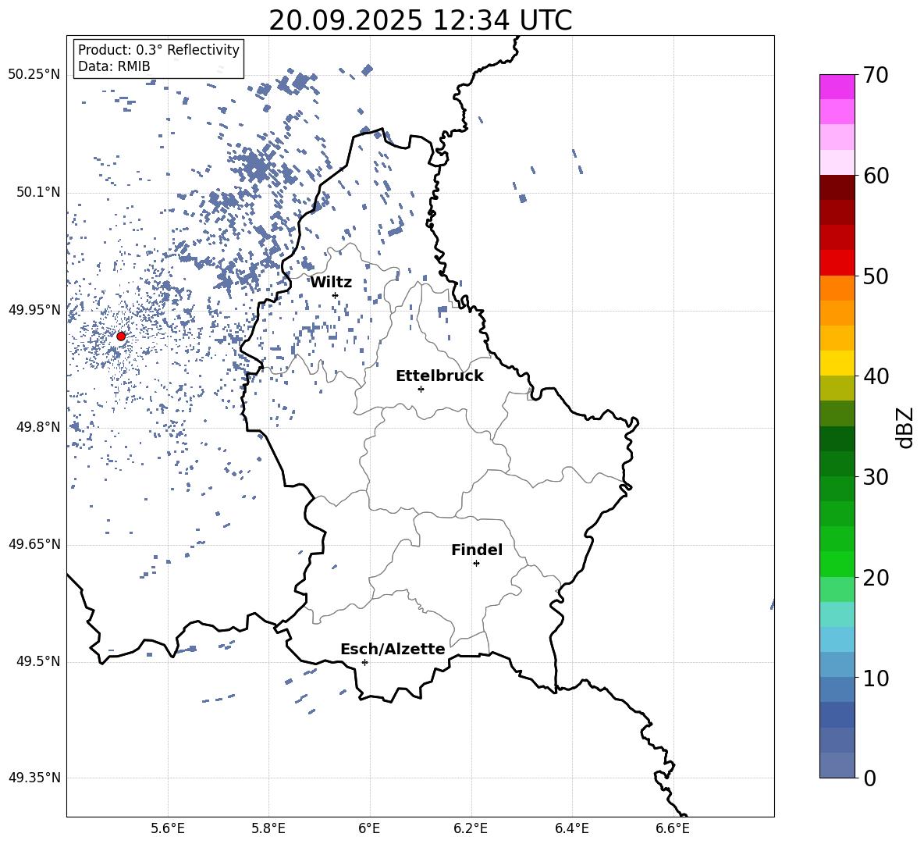Viewport: 924px width, 844px height.
Task: Click the yellow colorbar swatch above 40
Action: [x=837, y=363]
